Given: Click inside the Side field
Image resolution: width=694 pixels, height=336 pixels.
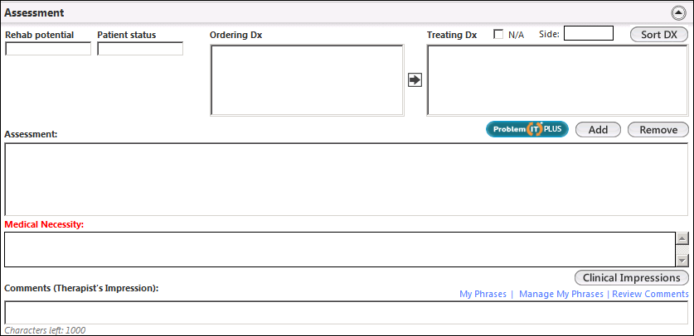Looking at the screenshot, I should 589,33.
